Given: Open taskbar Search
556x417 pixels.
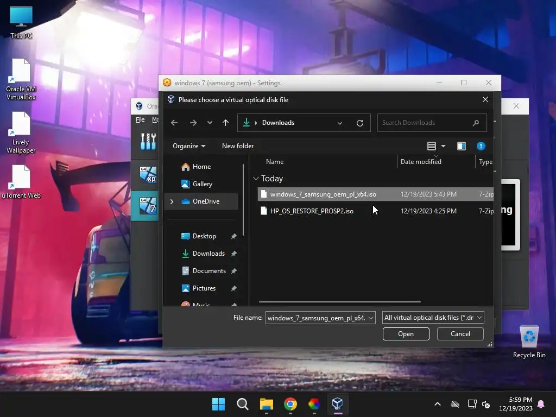Looking at the screenshot, I should coord(243,404).
